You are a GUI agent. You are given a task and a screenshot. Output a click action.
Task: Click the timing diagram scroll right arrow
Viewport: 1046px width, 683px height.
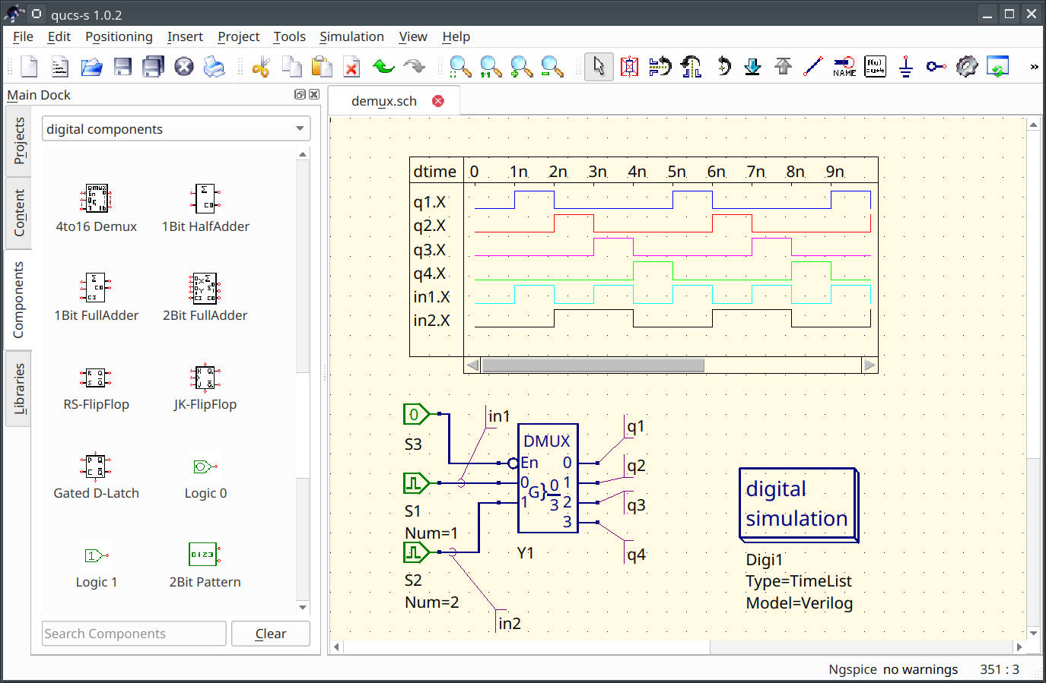pyautogui.click(x=870, y=365)
